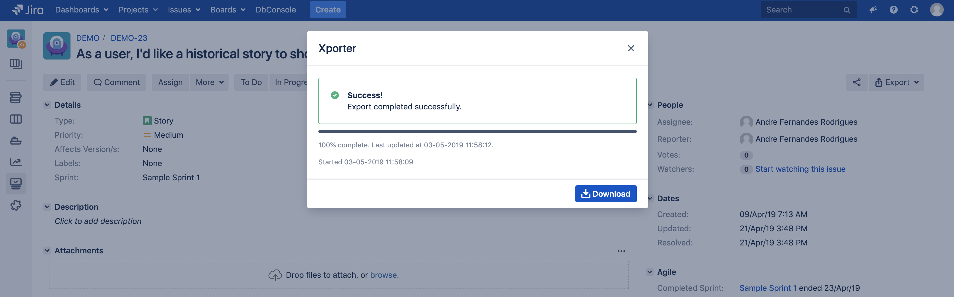The height and width of the screenshot is (297, 954).
Task: Close the Xporter dialog with X
Action: [x=631, y=48]
